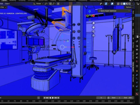Open the Output properties tab icon
The image size is (140, 105).
pyautogui.click(x=137, y=50)
